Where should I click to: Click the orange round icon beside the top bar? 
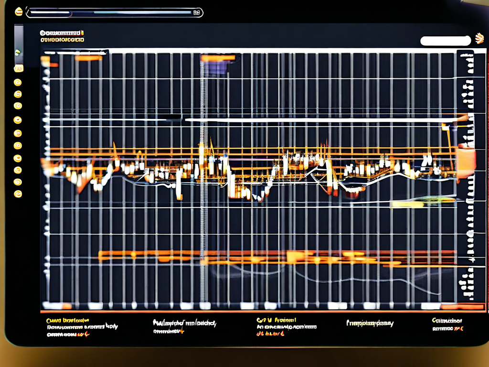[19, 11]
